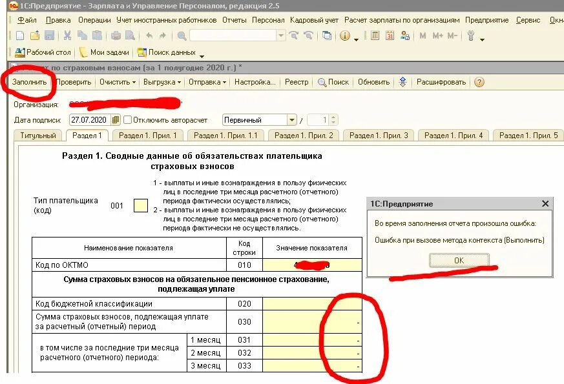The width and height of the screenshot is (564, 384).
Task: Click the Дата подписи date field
Action: (x=90, y=119)
